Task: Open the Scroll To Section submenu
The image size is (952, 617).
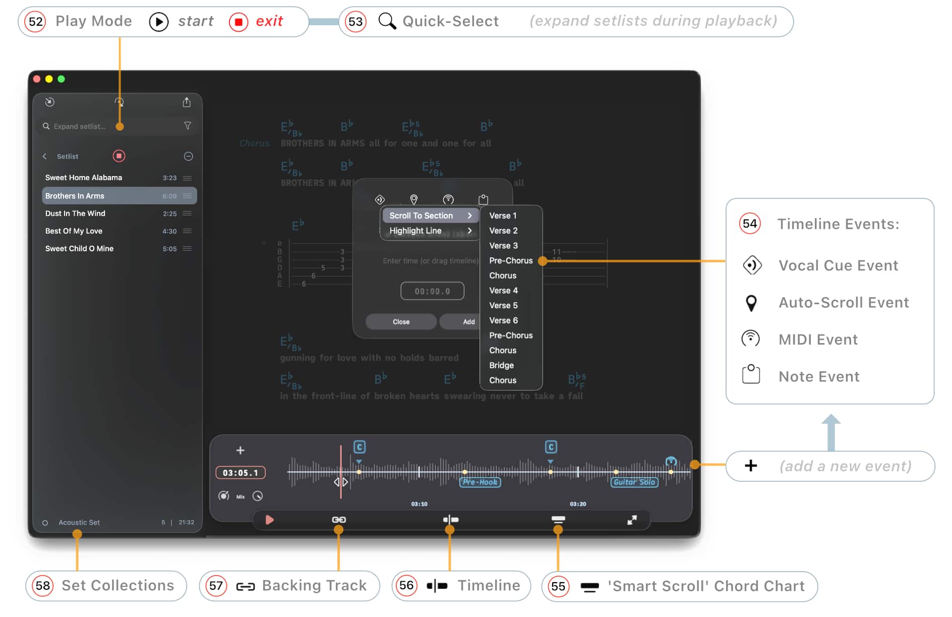Action: [430, 215]
